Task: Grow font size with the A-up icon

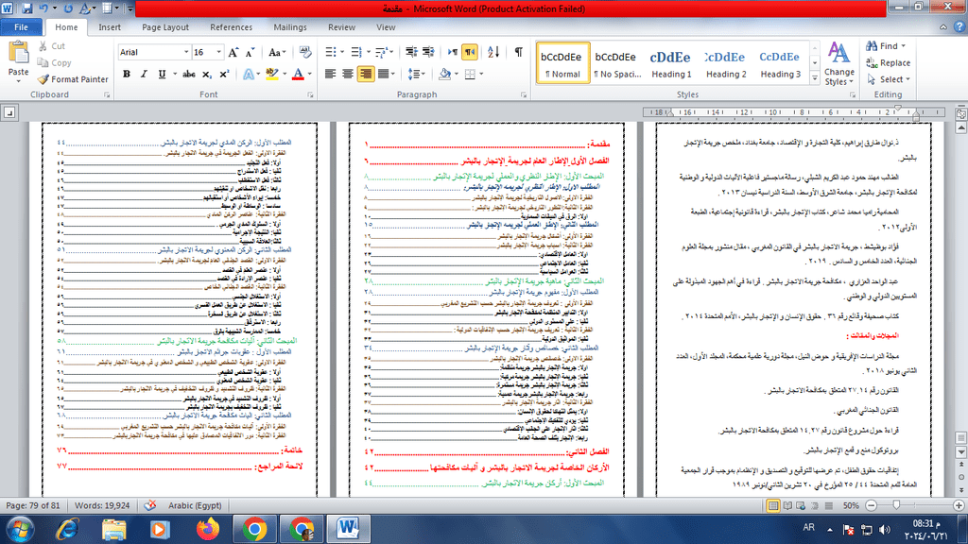Action: tap(233, 53)
